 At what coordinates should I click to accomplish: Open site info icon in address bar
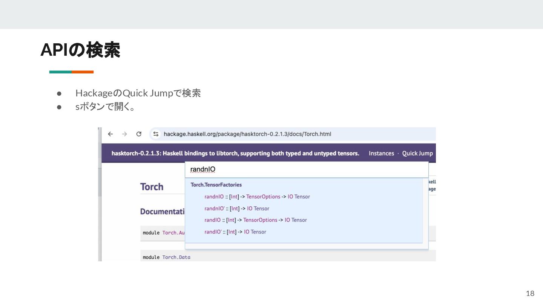coord(155,134)
